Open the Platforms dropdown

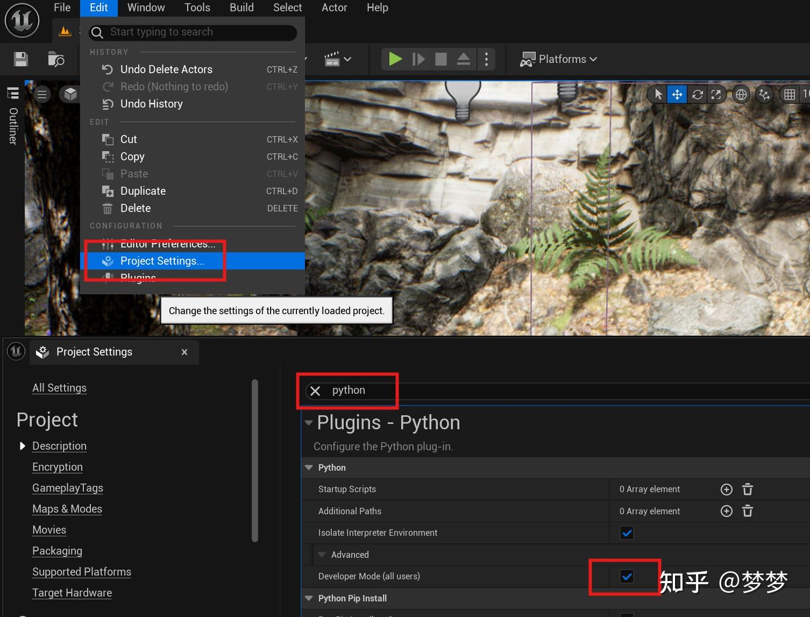pyautogui.click(x=558, y=59)
